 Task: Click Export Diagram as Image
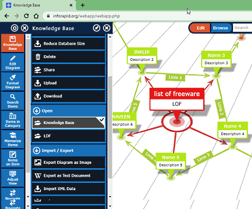68,163
